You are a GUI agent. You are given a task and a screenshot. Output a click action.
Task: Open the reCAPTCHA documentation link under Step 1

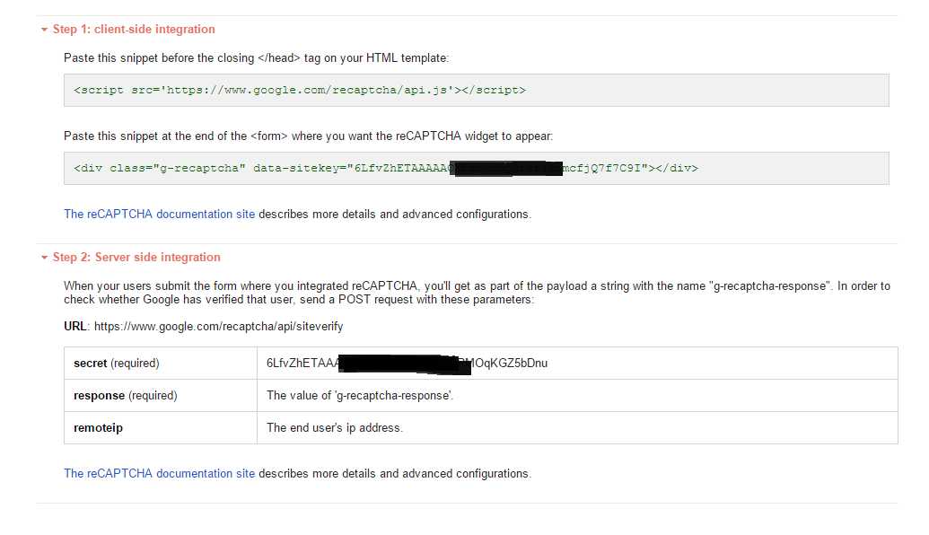[x=159, y=215]
